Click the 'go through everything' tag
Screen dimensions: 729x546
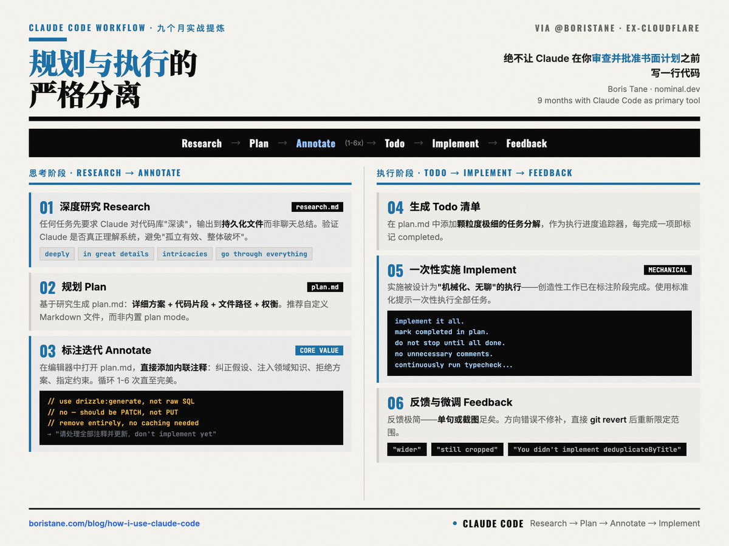(264, 254)
